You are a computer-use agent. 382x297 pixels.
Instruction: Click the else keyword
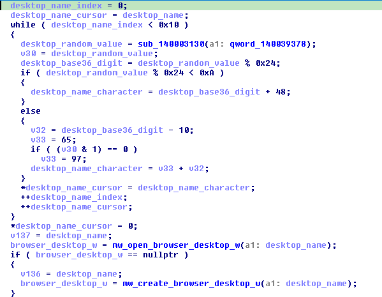(31, 111)
